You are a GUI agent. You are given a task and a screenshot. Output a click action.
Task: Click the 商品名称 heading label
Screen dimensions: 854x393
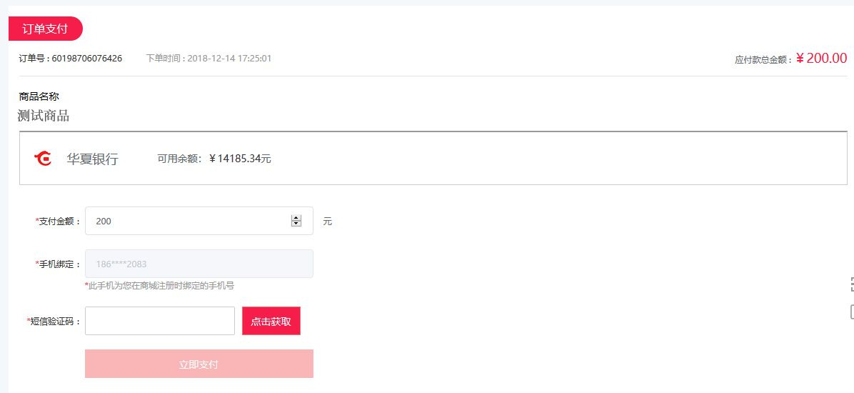(x=39, y=97)
